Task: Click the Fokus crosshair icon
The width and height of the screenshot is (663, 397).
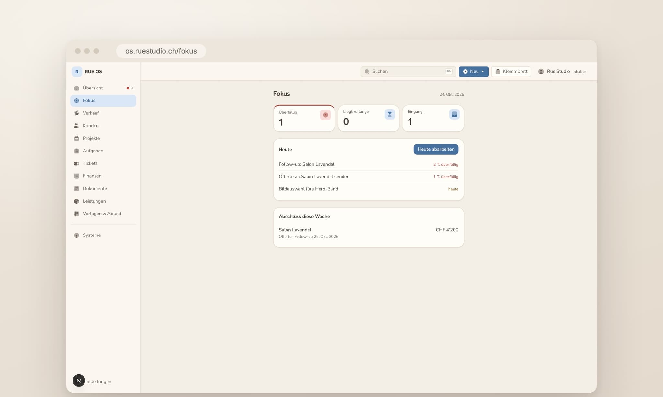Action: tap(76, 101)
